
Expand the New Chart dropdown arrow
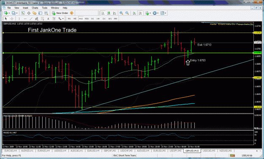click(9, 13)
